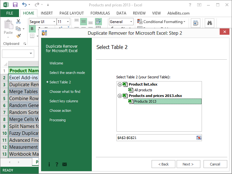
Task: Switch to the HOME tab
Action: pyautogui.click(x=28, y=13)
